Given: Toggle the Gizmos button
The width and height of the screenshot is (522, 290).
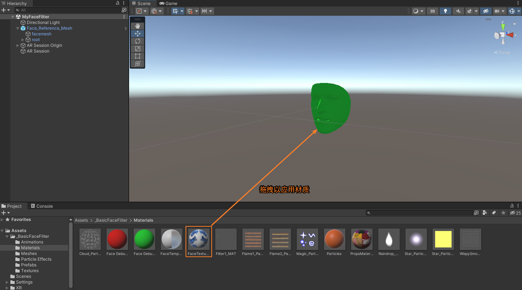Looking at the screenshot, I should [512, 11].
